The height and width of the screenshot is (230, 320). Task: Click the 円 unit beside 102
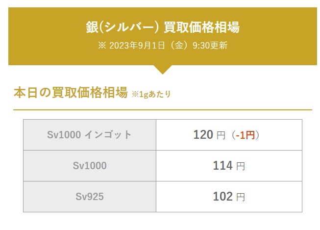241,197
